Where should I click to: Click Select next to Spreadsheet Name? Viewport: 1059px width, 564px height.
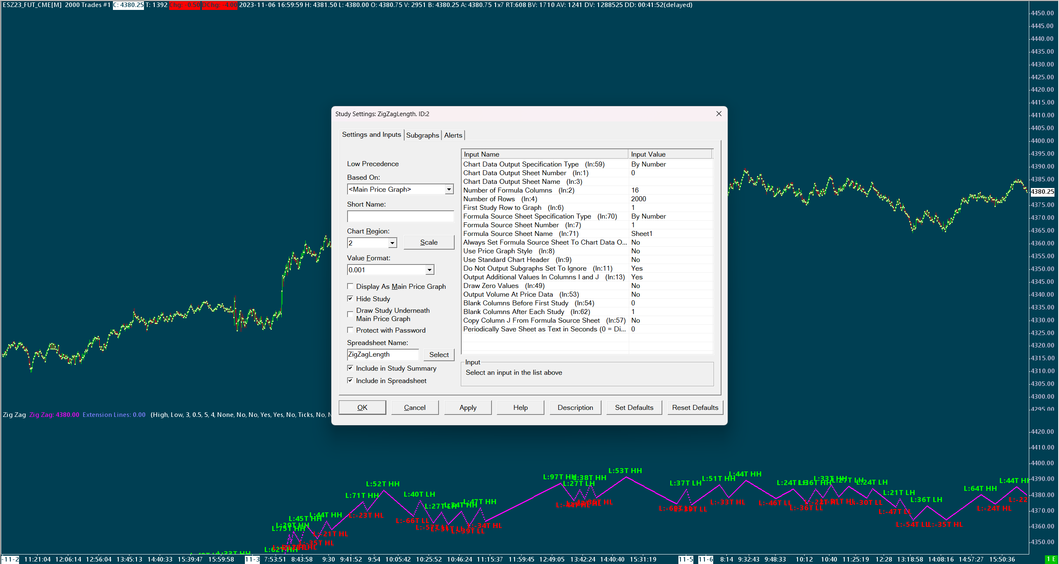pyautogui.click(x=438, y=355)
